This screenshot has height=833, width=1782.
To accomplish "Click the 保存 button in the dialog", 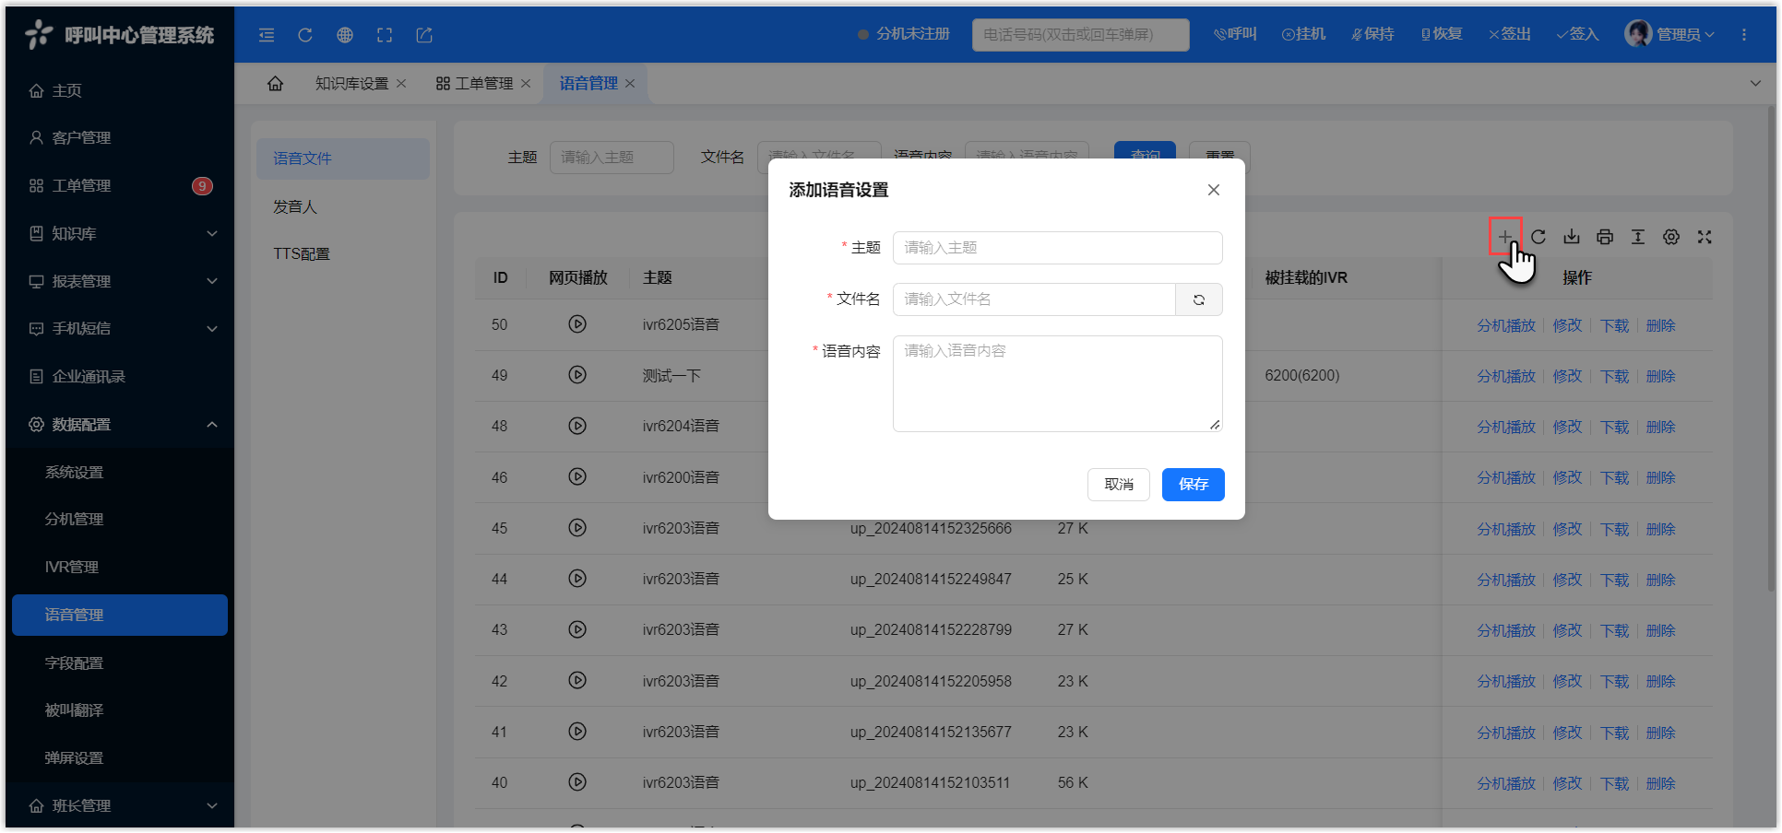I will (1193, 485).
